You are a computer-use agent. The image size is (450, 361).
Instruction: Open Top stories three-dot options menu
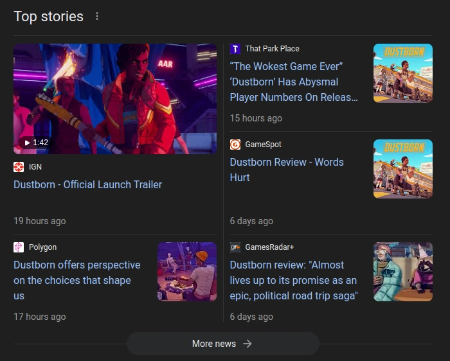pyautogui.click(x=97, y=16)
